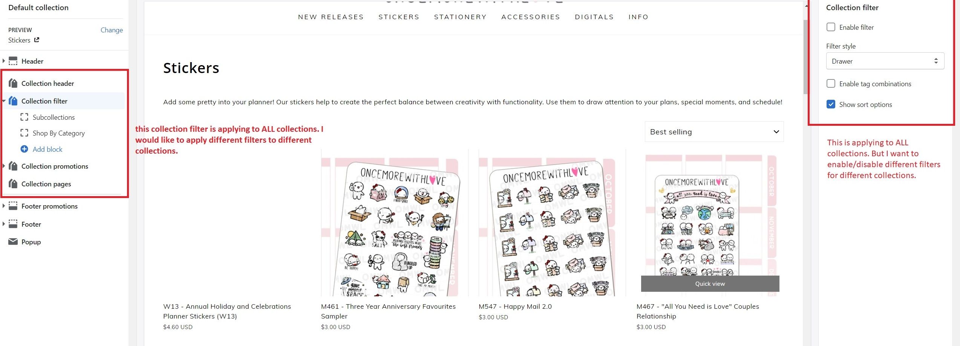Enable the filter checkbox
The width and height of the screenshot is (960, 346).
[x=831, y=27]
